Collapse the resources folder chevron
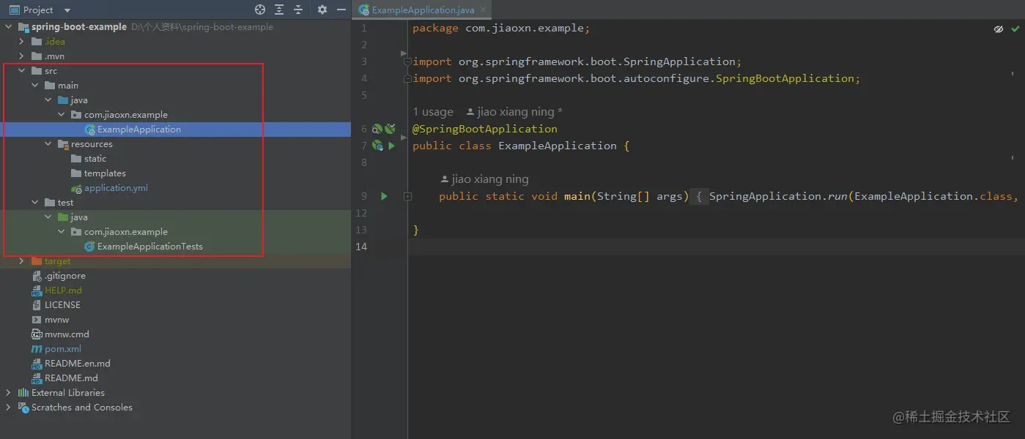Viewport: 1025px width, 439px height. coord(48,144)
